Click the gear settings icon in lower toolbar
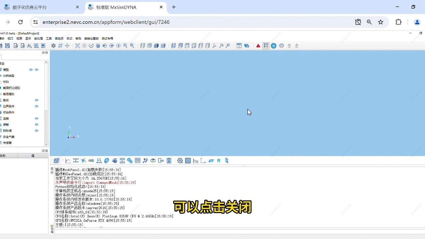 pyautogui.click(x=180, y=161)
